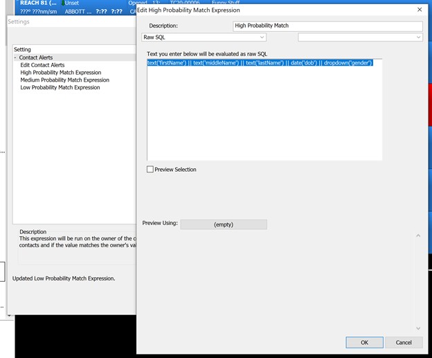
Task: Select Medium Probability Match Expression setting
Action: tap(65, 80)
